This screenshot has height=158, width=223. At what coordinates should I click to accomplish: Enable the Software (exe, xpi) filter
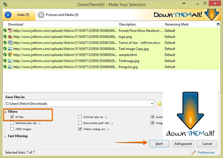pos(12,123)
